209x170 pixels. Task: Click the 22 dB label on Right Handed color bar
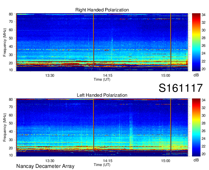tap(203, 61)
